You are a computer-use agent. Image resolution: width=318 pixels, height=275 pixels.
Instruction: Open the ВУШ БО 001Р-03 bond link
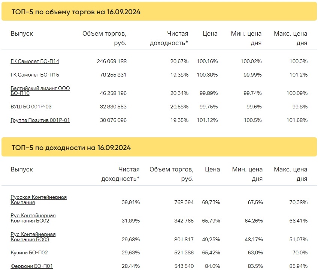31,107
